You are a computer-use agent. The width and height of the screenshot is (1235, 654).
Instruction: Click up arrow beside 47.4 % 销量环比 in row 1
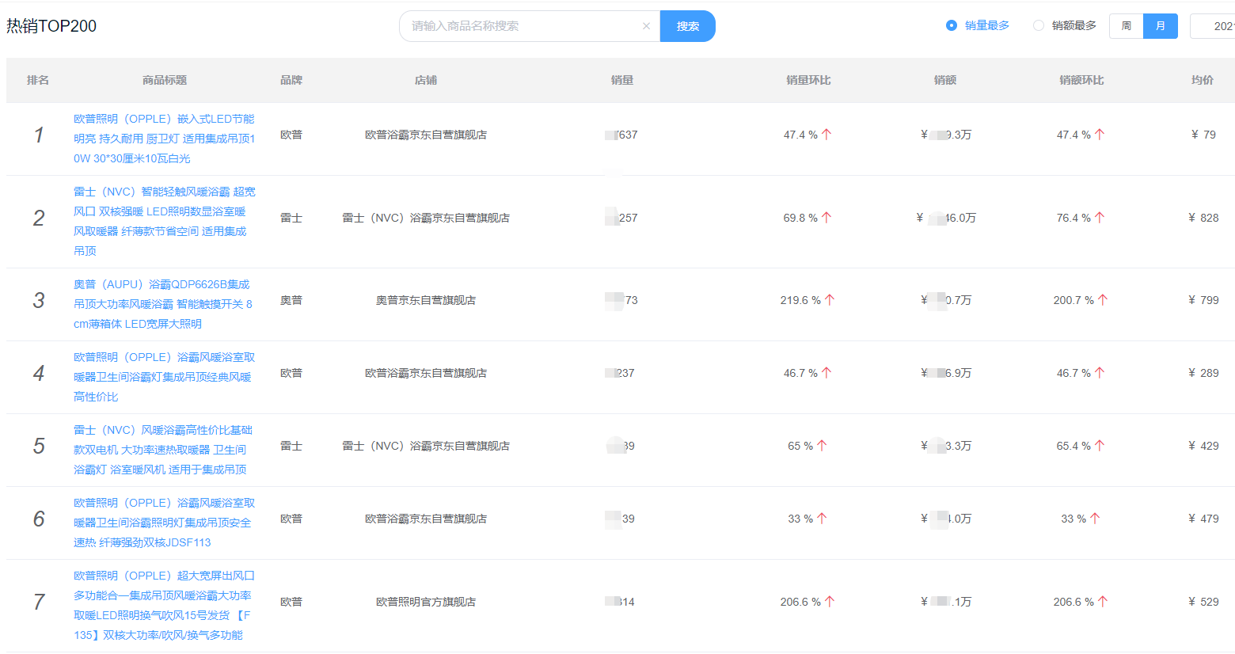pos(826,135)
